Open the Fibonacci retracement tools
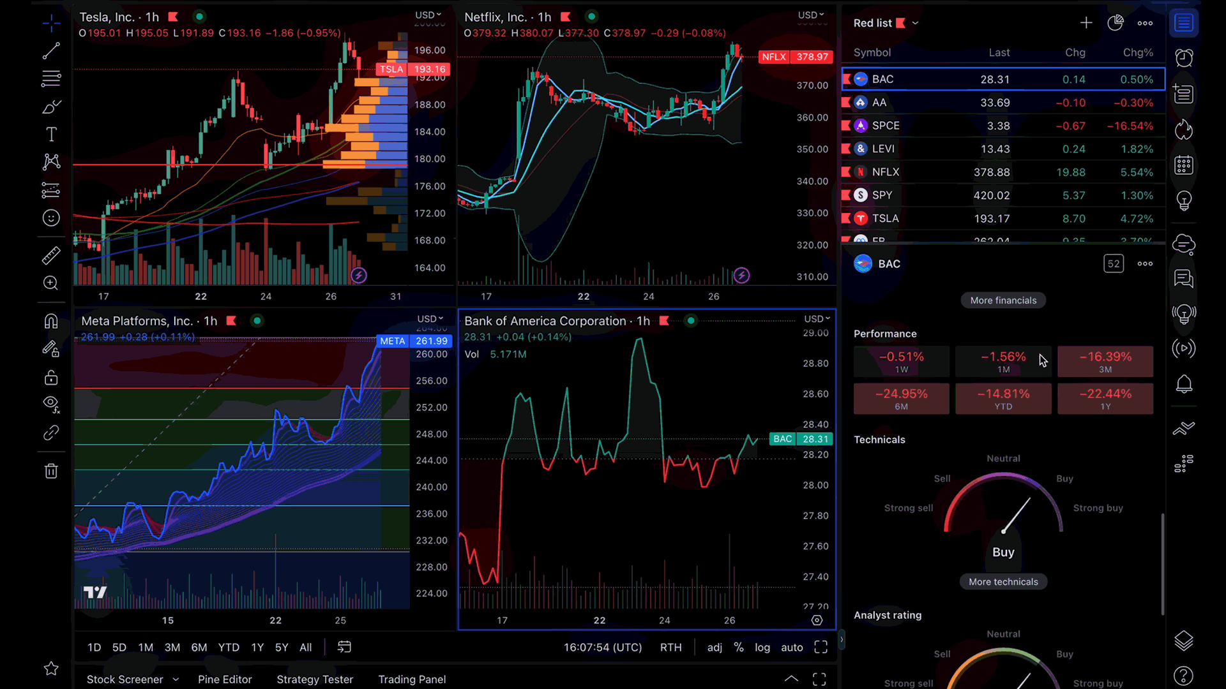The height and width of the screenshot is (689, 1226). point(51,78)
